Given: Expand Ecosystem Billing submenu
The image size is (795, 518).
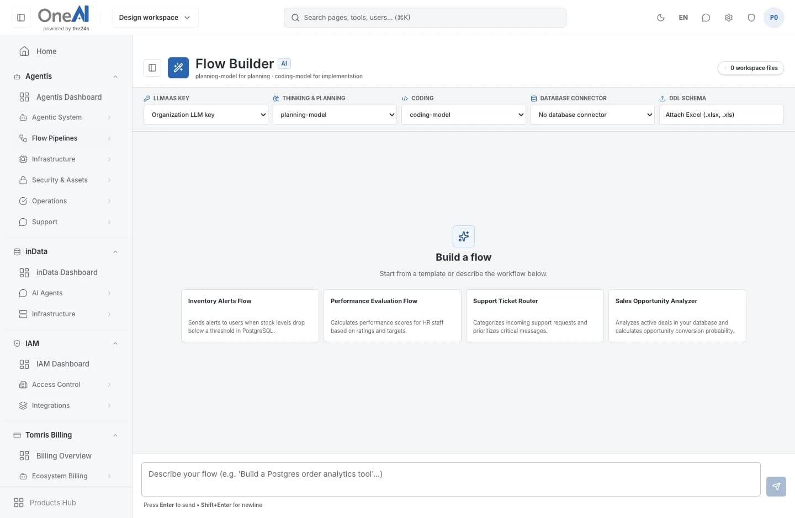Looking at the screenshot, I should (x=66, y=476).
